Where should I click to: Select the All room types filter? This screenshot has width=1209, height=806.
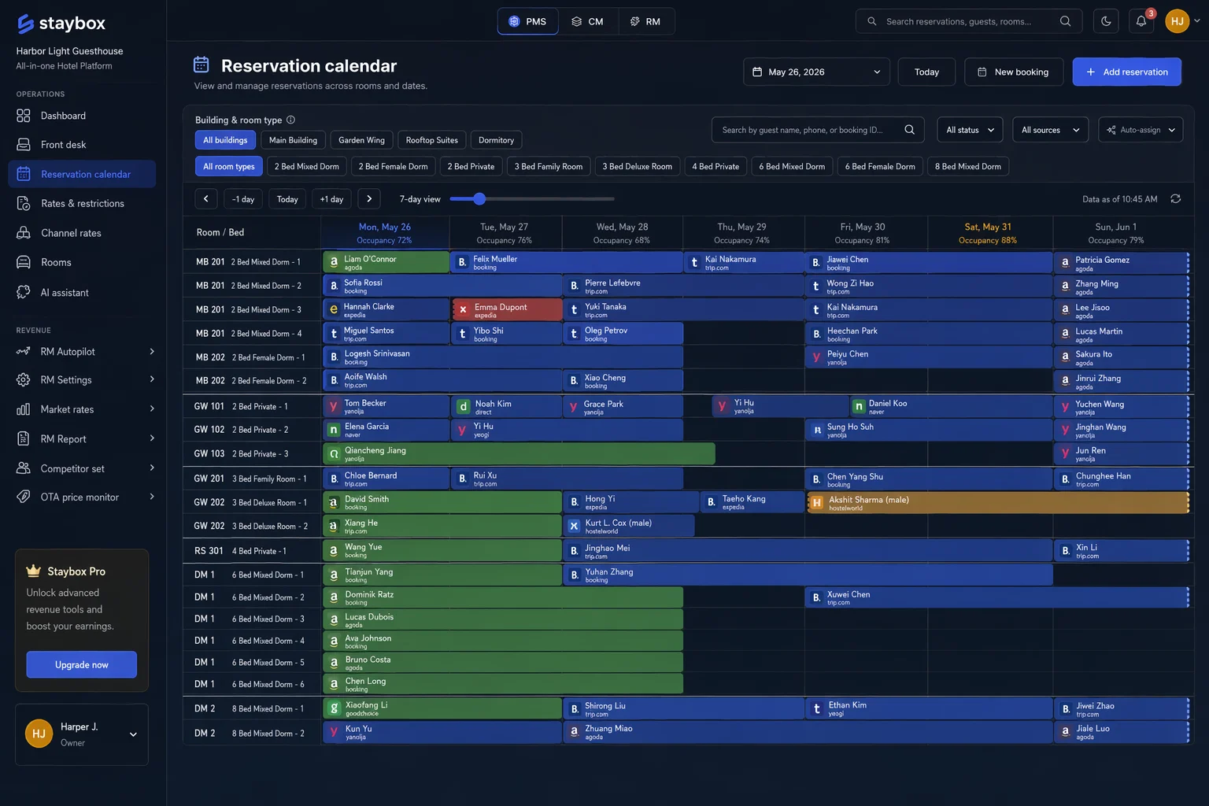tap(229, 166)
